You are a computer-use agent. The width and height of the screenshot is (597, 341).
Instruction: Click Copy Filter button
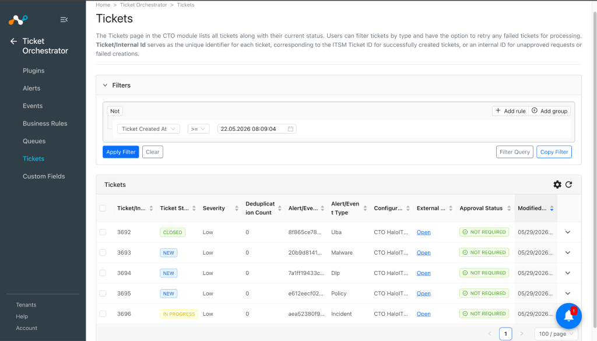tap(554, 152)
